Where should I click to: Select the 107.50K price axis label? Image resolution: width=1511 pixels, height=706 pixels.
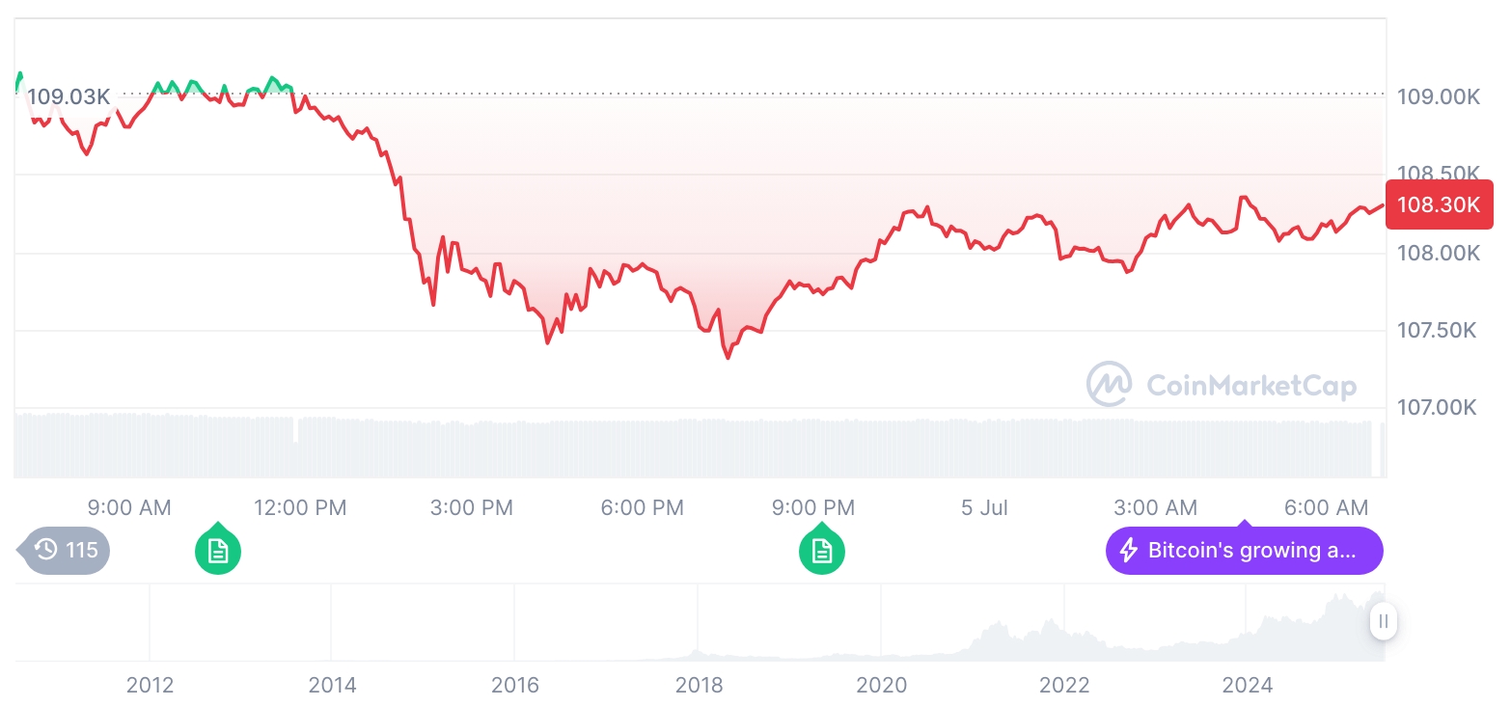(x=1437, y=331)
